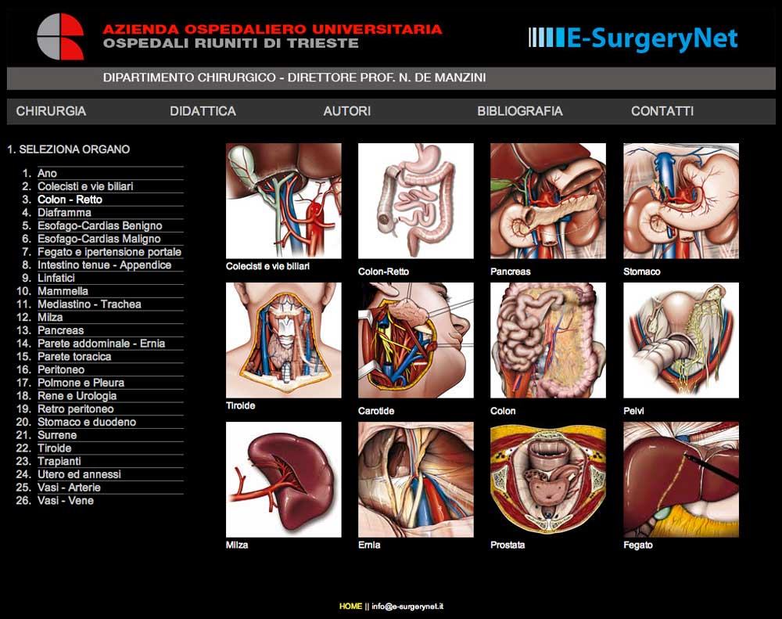Click the Ospedali Riuniti di Trieste logo
This screenshot has width=782, height=619.
pos(60,37)
